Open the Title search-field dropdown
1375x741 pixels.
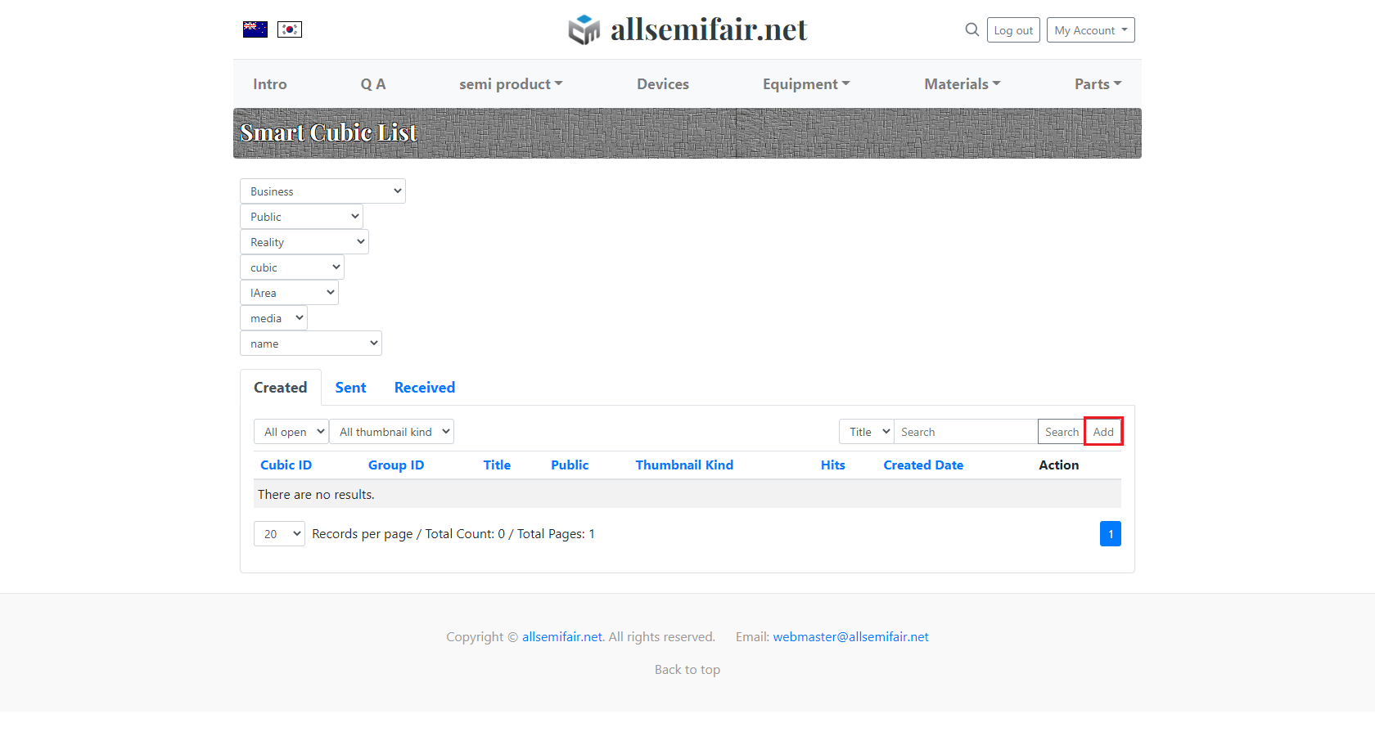(x=867, y=432)
